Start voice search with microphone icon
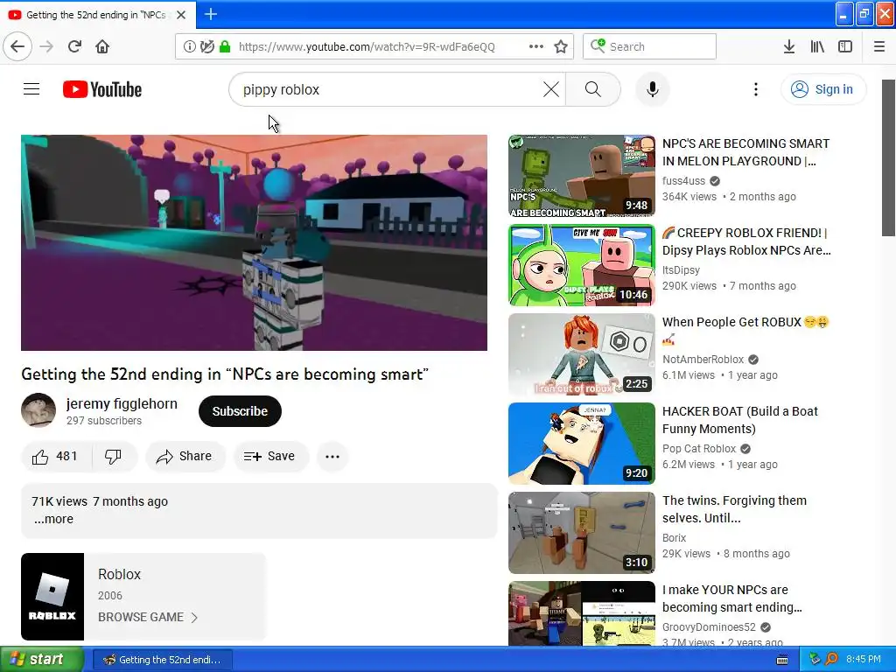The height and width of the screenshot is (672, 896). coord(653,89)
